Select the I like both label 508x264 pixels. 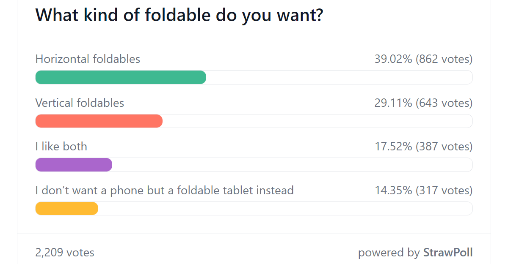pos(61,146)
